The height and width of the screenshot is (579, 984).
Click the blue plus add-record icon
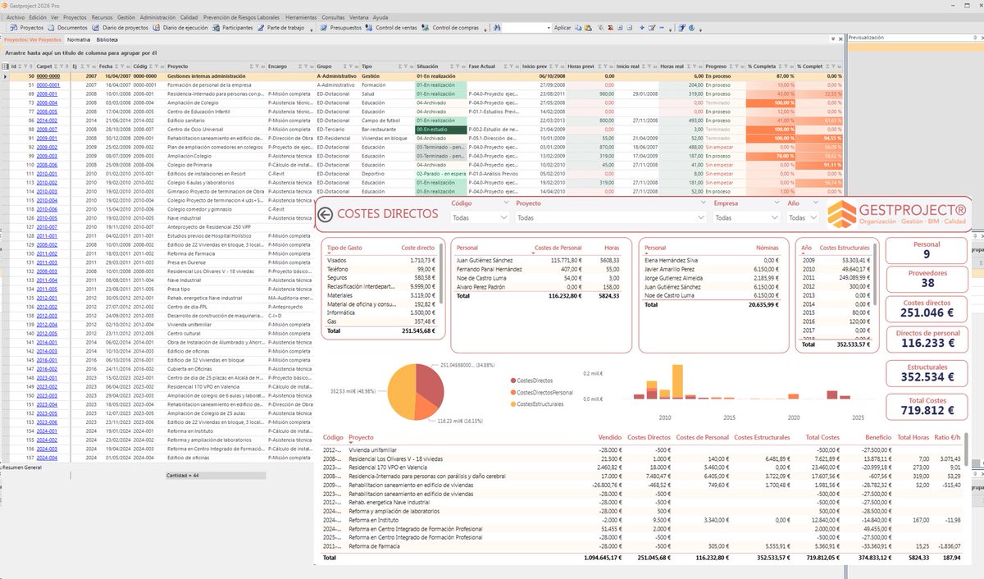[x=642, y=27]
